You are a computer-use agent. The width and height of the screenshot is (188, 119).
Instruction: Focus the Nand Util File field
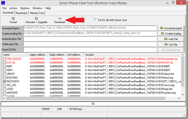tap(90, 49)
